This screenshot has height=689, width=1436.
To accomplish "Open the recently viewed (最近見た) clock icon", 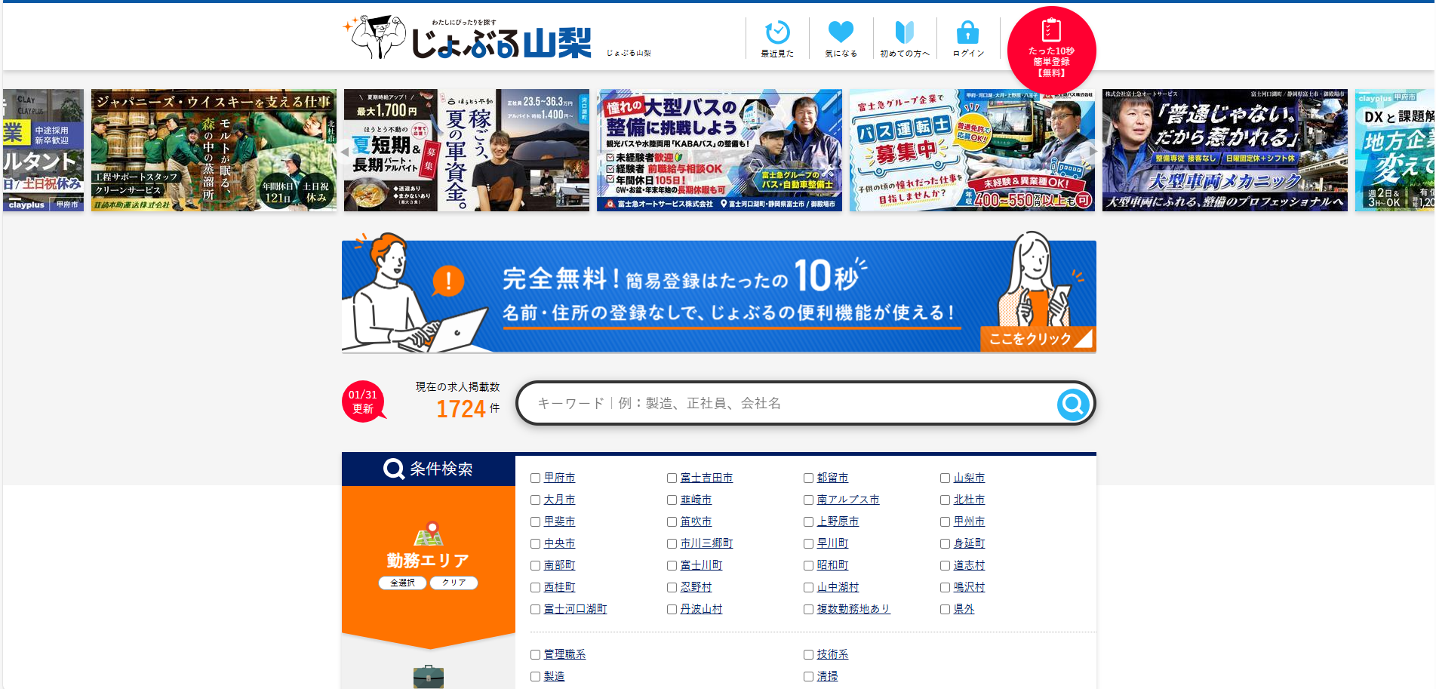I will coord(776,33).
